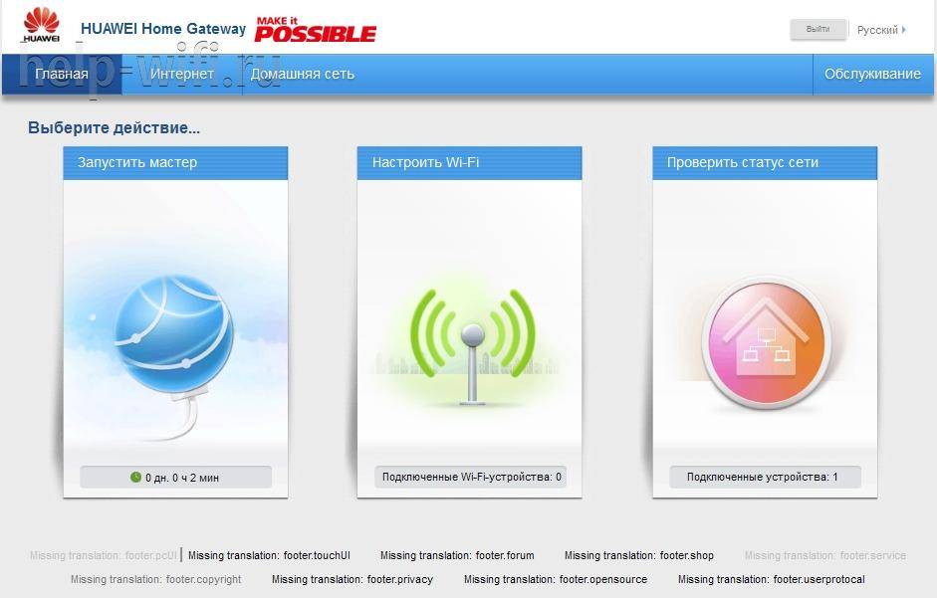Click the footer.service link
937x598 pixels.
(825, 555)
